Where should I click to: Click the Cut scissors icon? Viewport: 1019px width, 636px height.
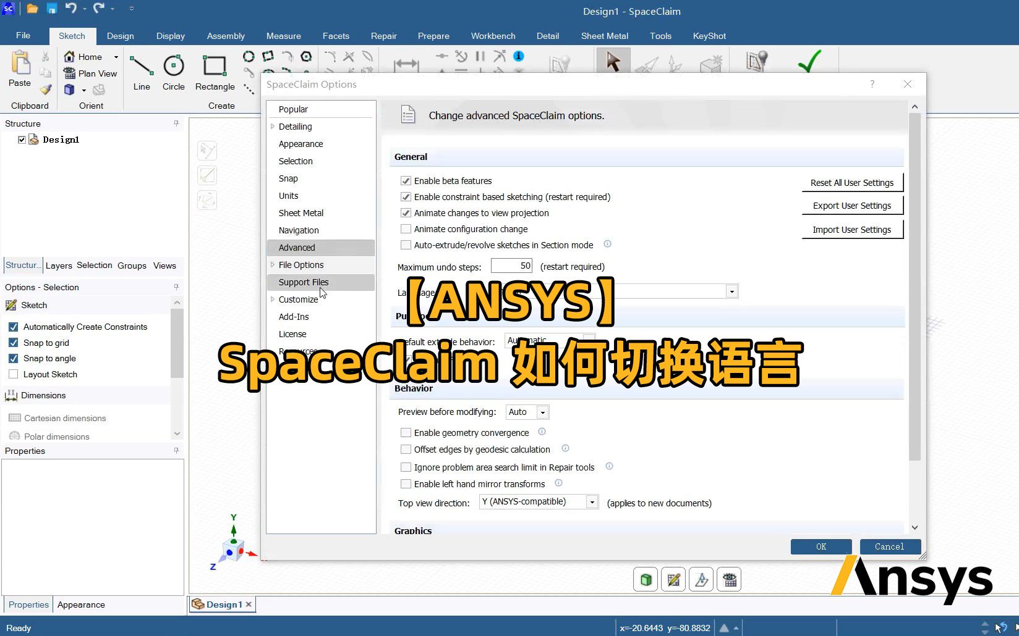45,57
